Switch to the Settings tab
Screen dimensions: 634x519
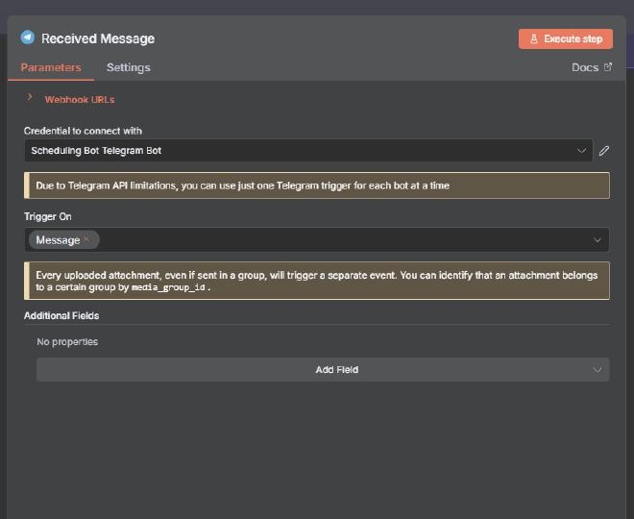pyautogui.click(x=128, y=67)
